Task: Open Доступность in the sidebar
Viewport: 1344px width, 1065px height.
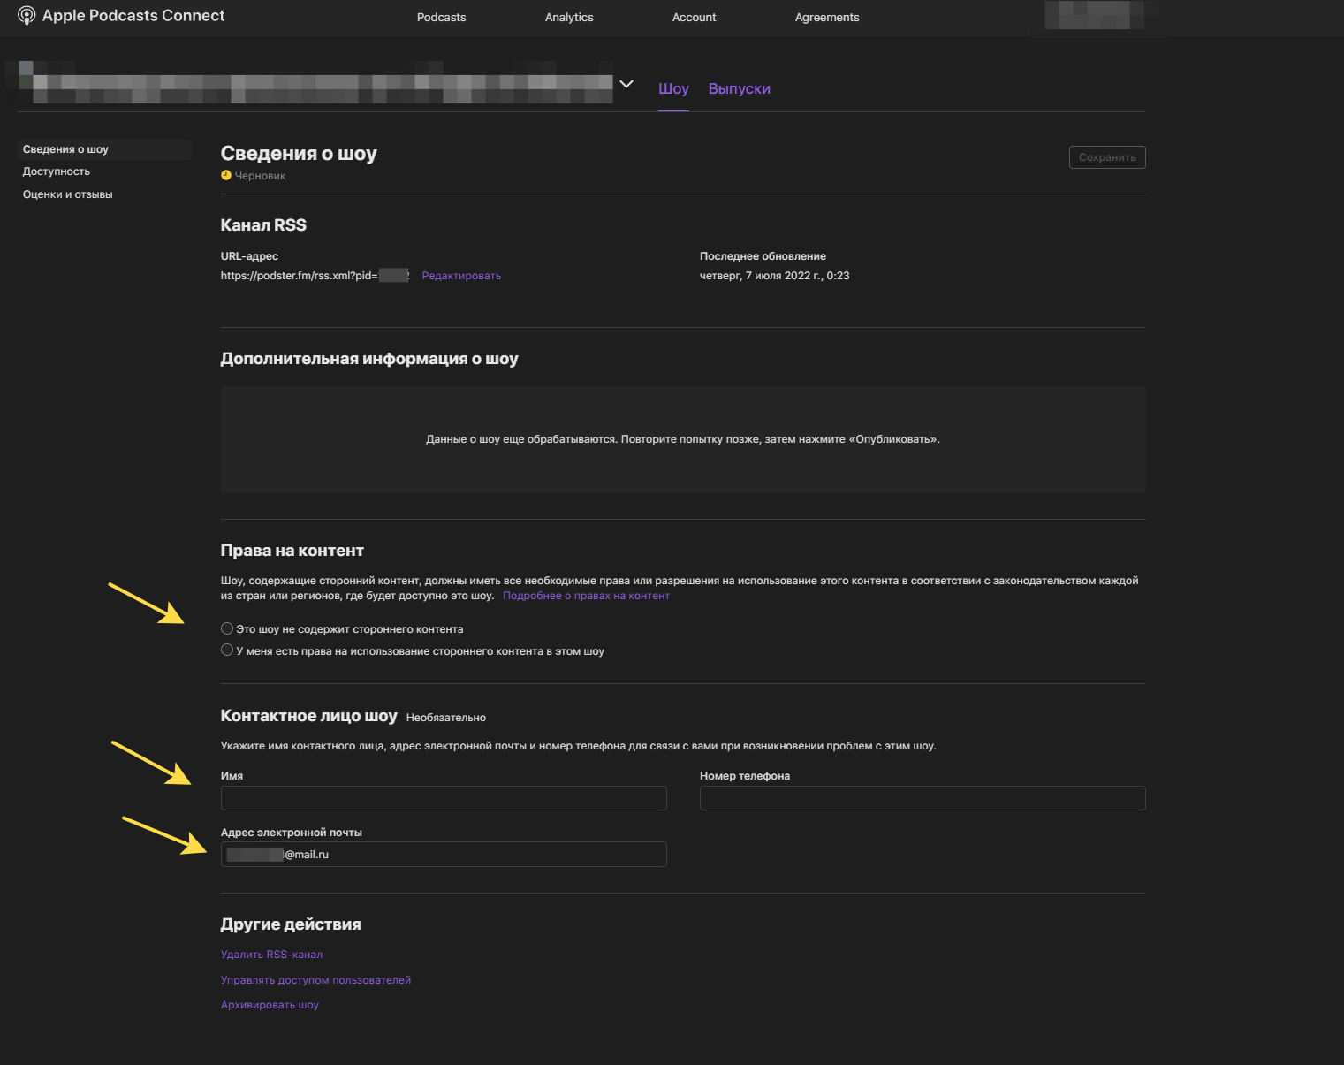Action: [x=57, y=171]
